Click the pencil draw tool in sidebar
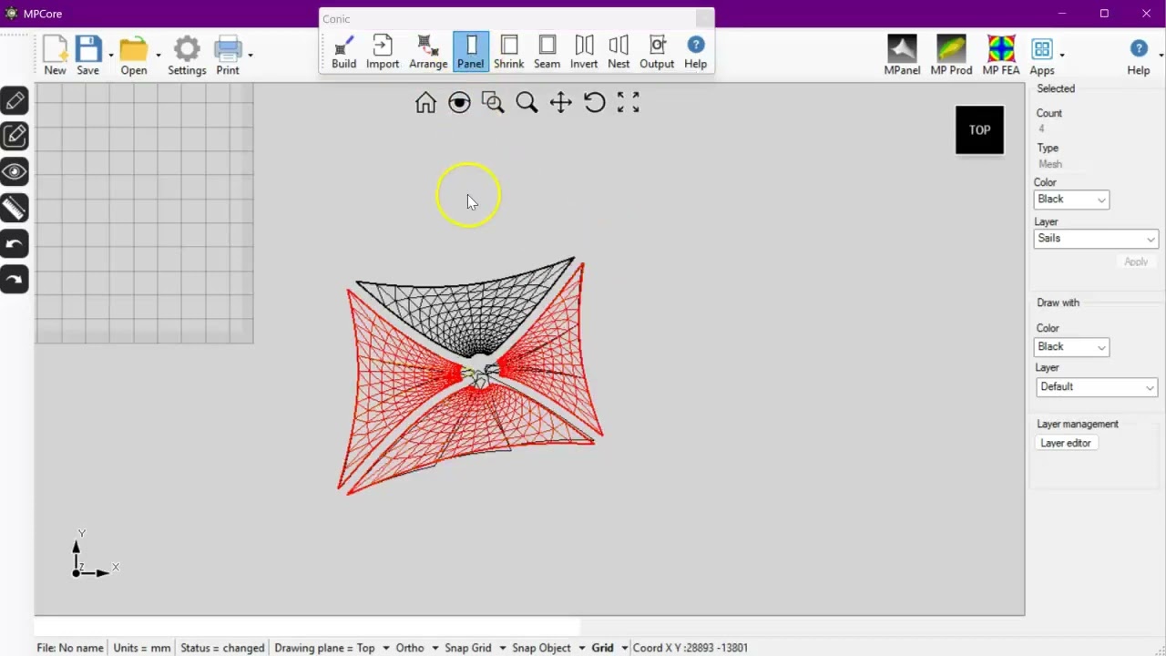The image size is (1166, 656). pyautogui.click(x=15, y=101)
